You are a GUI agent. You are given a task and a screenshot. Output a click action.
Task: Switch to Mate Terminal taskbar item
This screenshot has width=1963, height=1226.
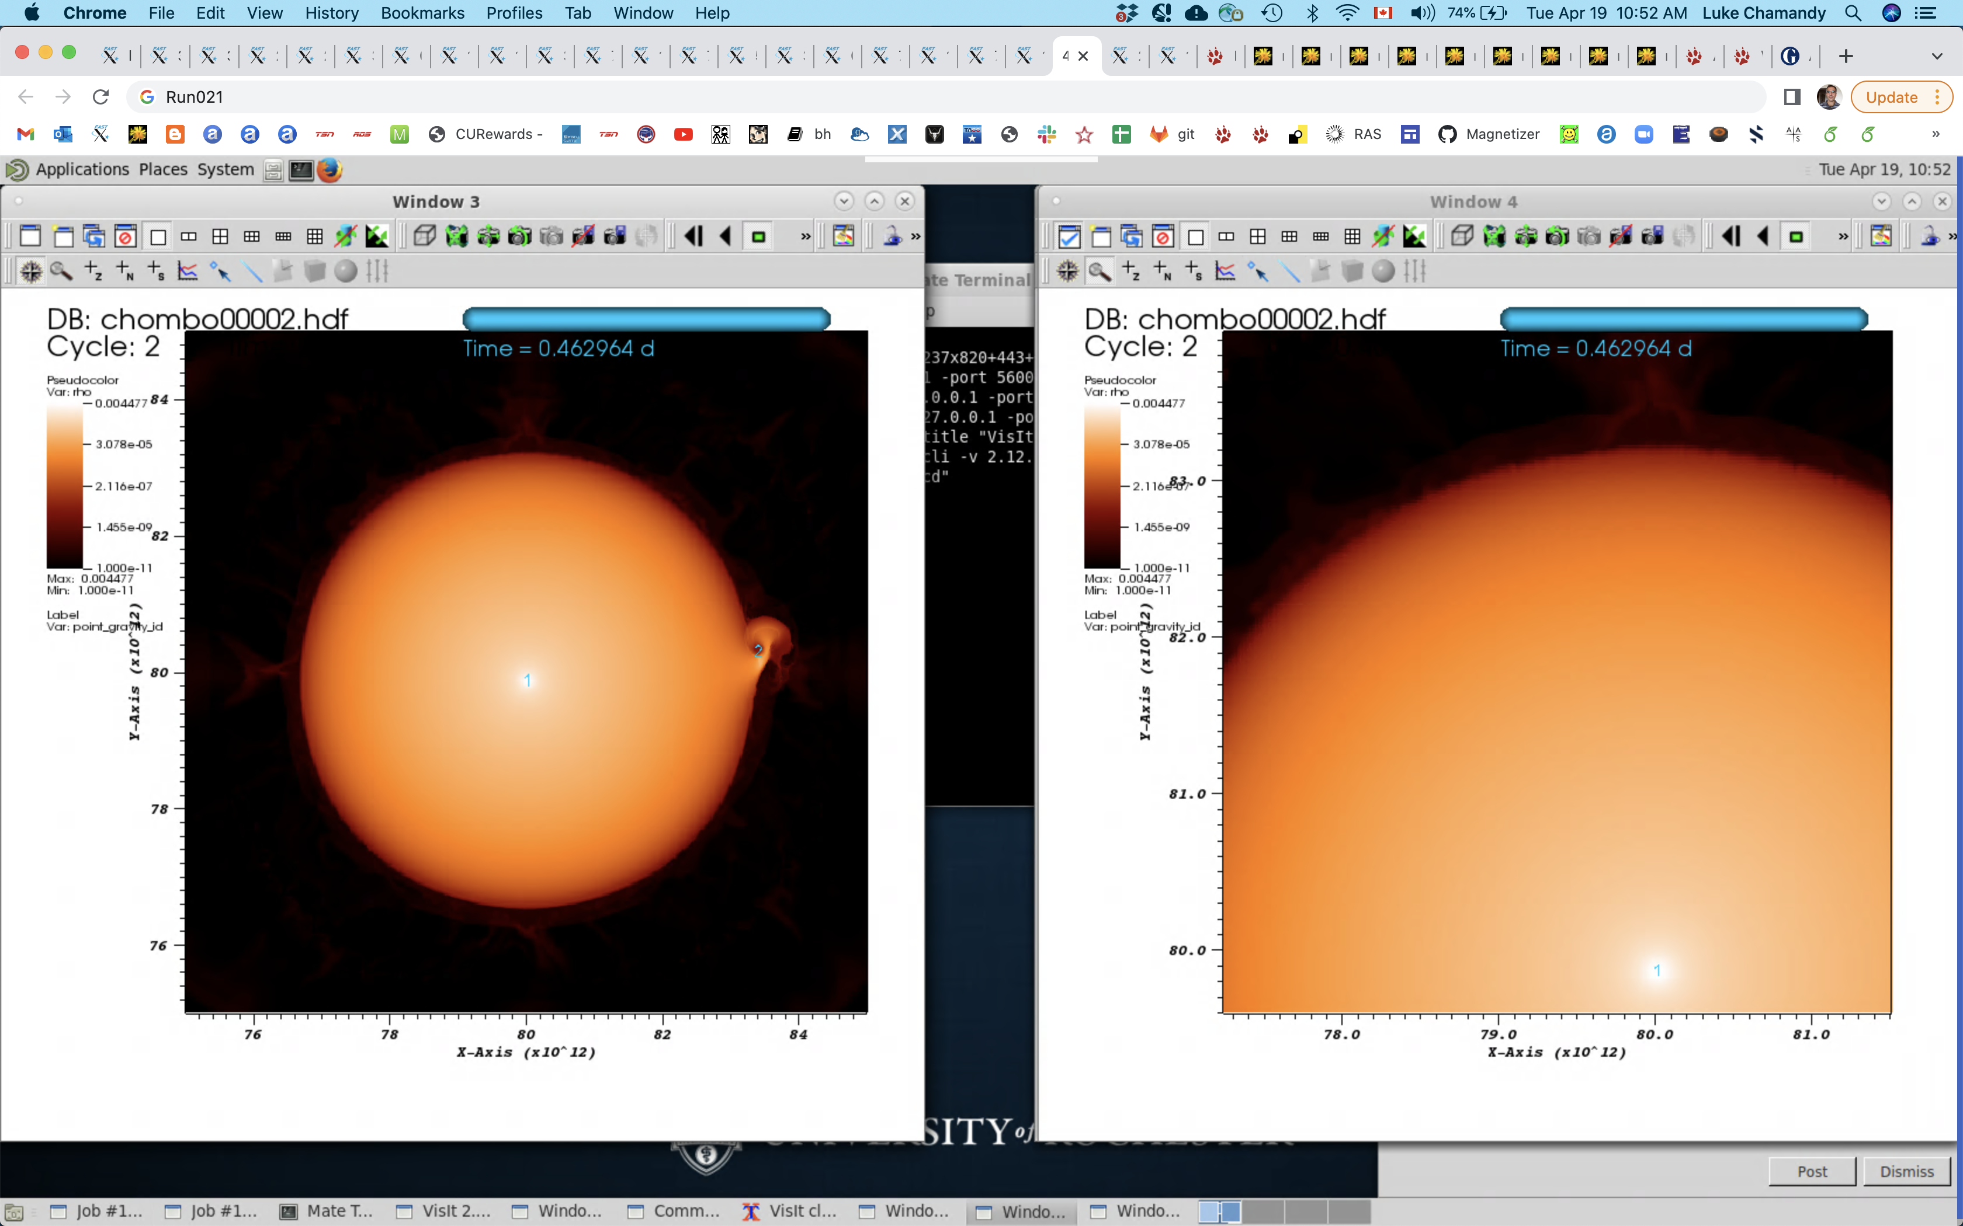coord(326,1211)
